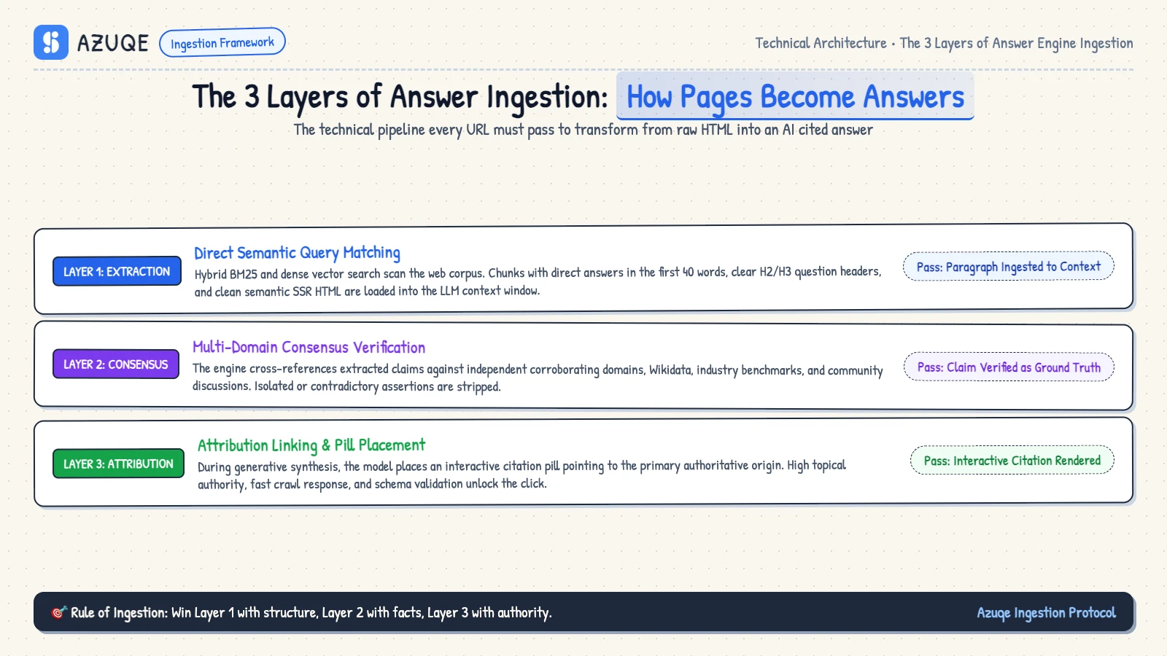Open Direct Semantic Query Matching heading
1167x656 pixels.
(297, 253)
